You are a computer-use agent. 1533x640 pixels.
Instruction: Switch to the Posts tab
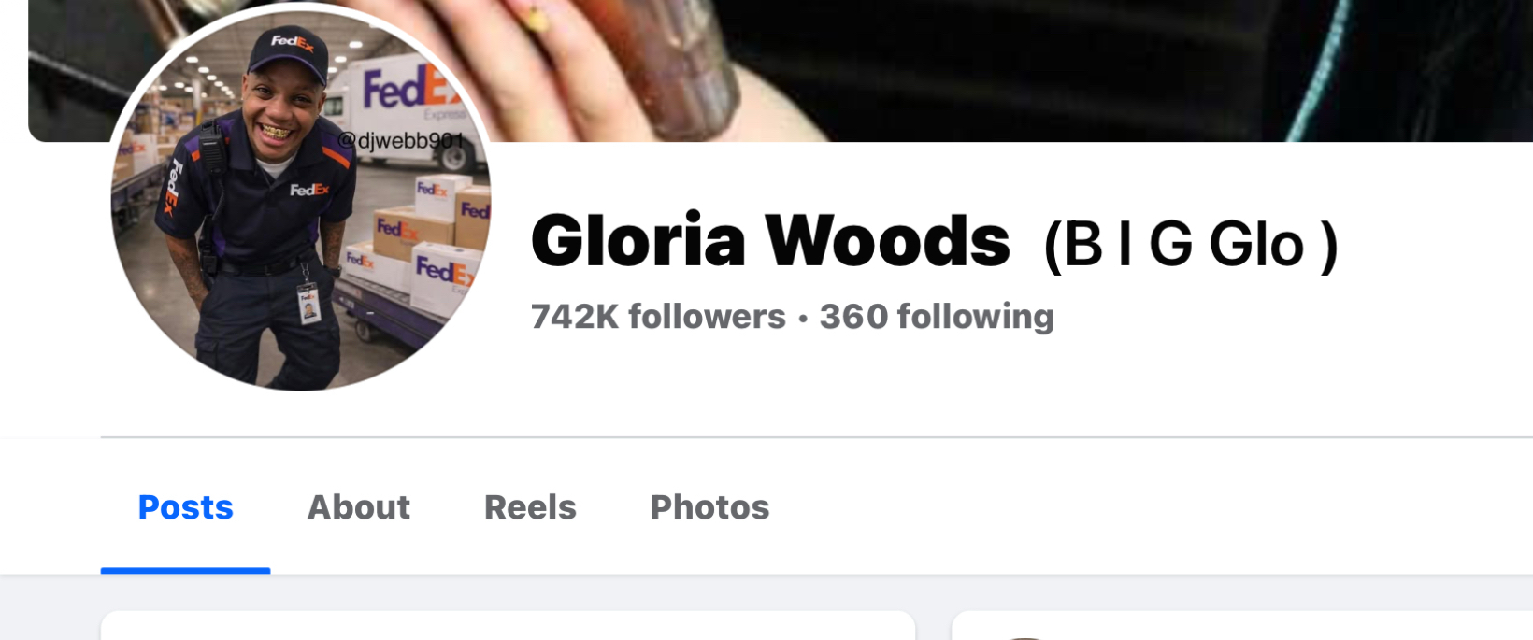pos(185,507)
